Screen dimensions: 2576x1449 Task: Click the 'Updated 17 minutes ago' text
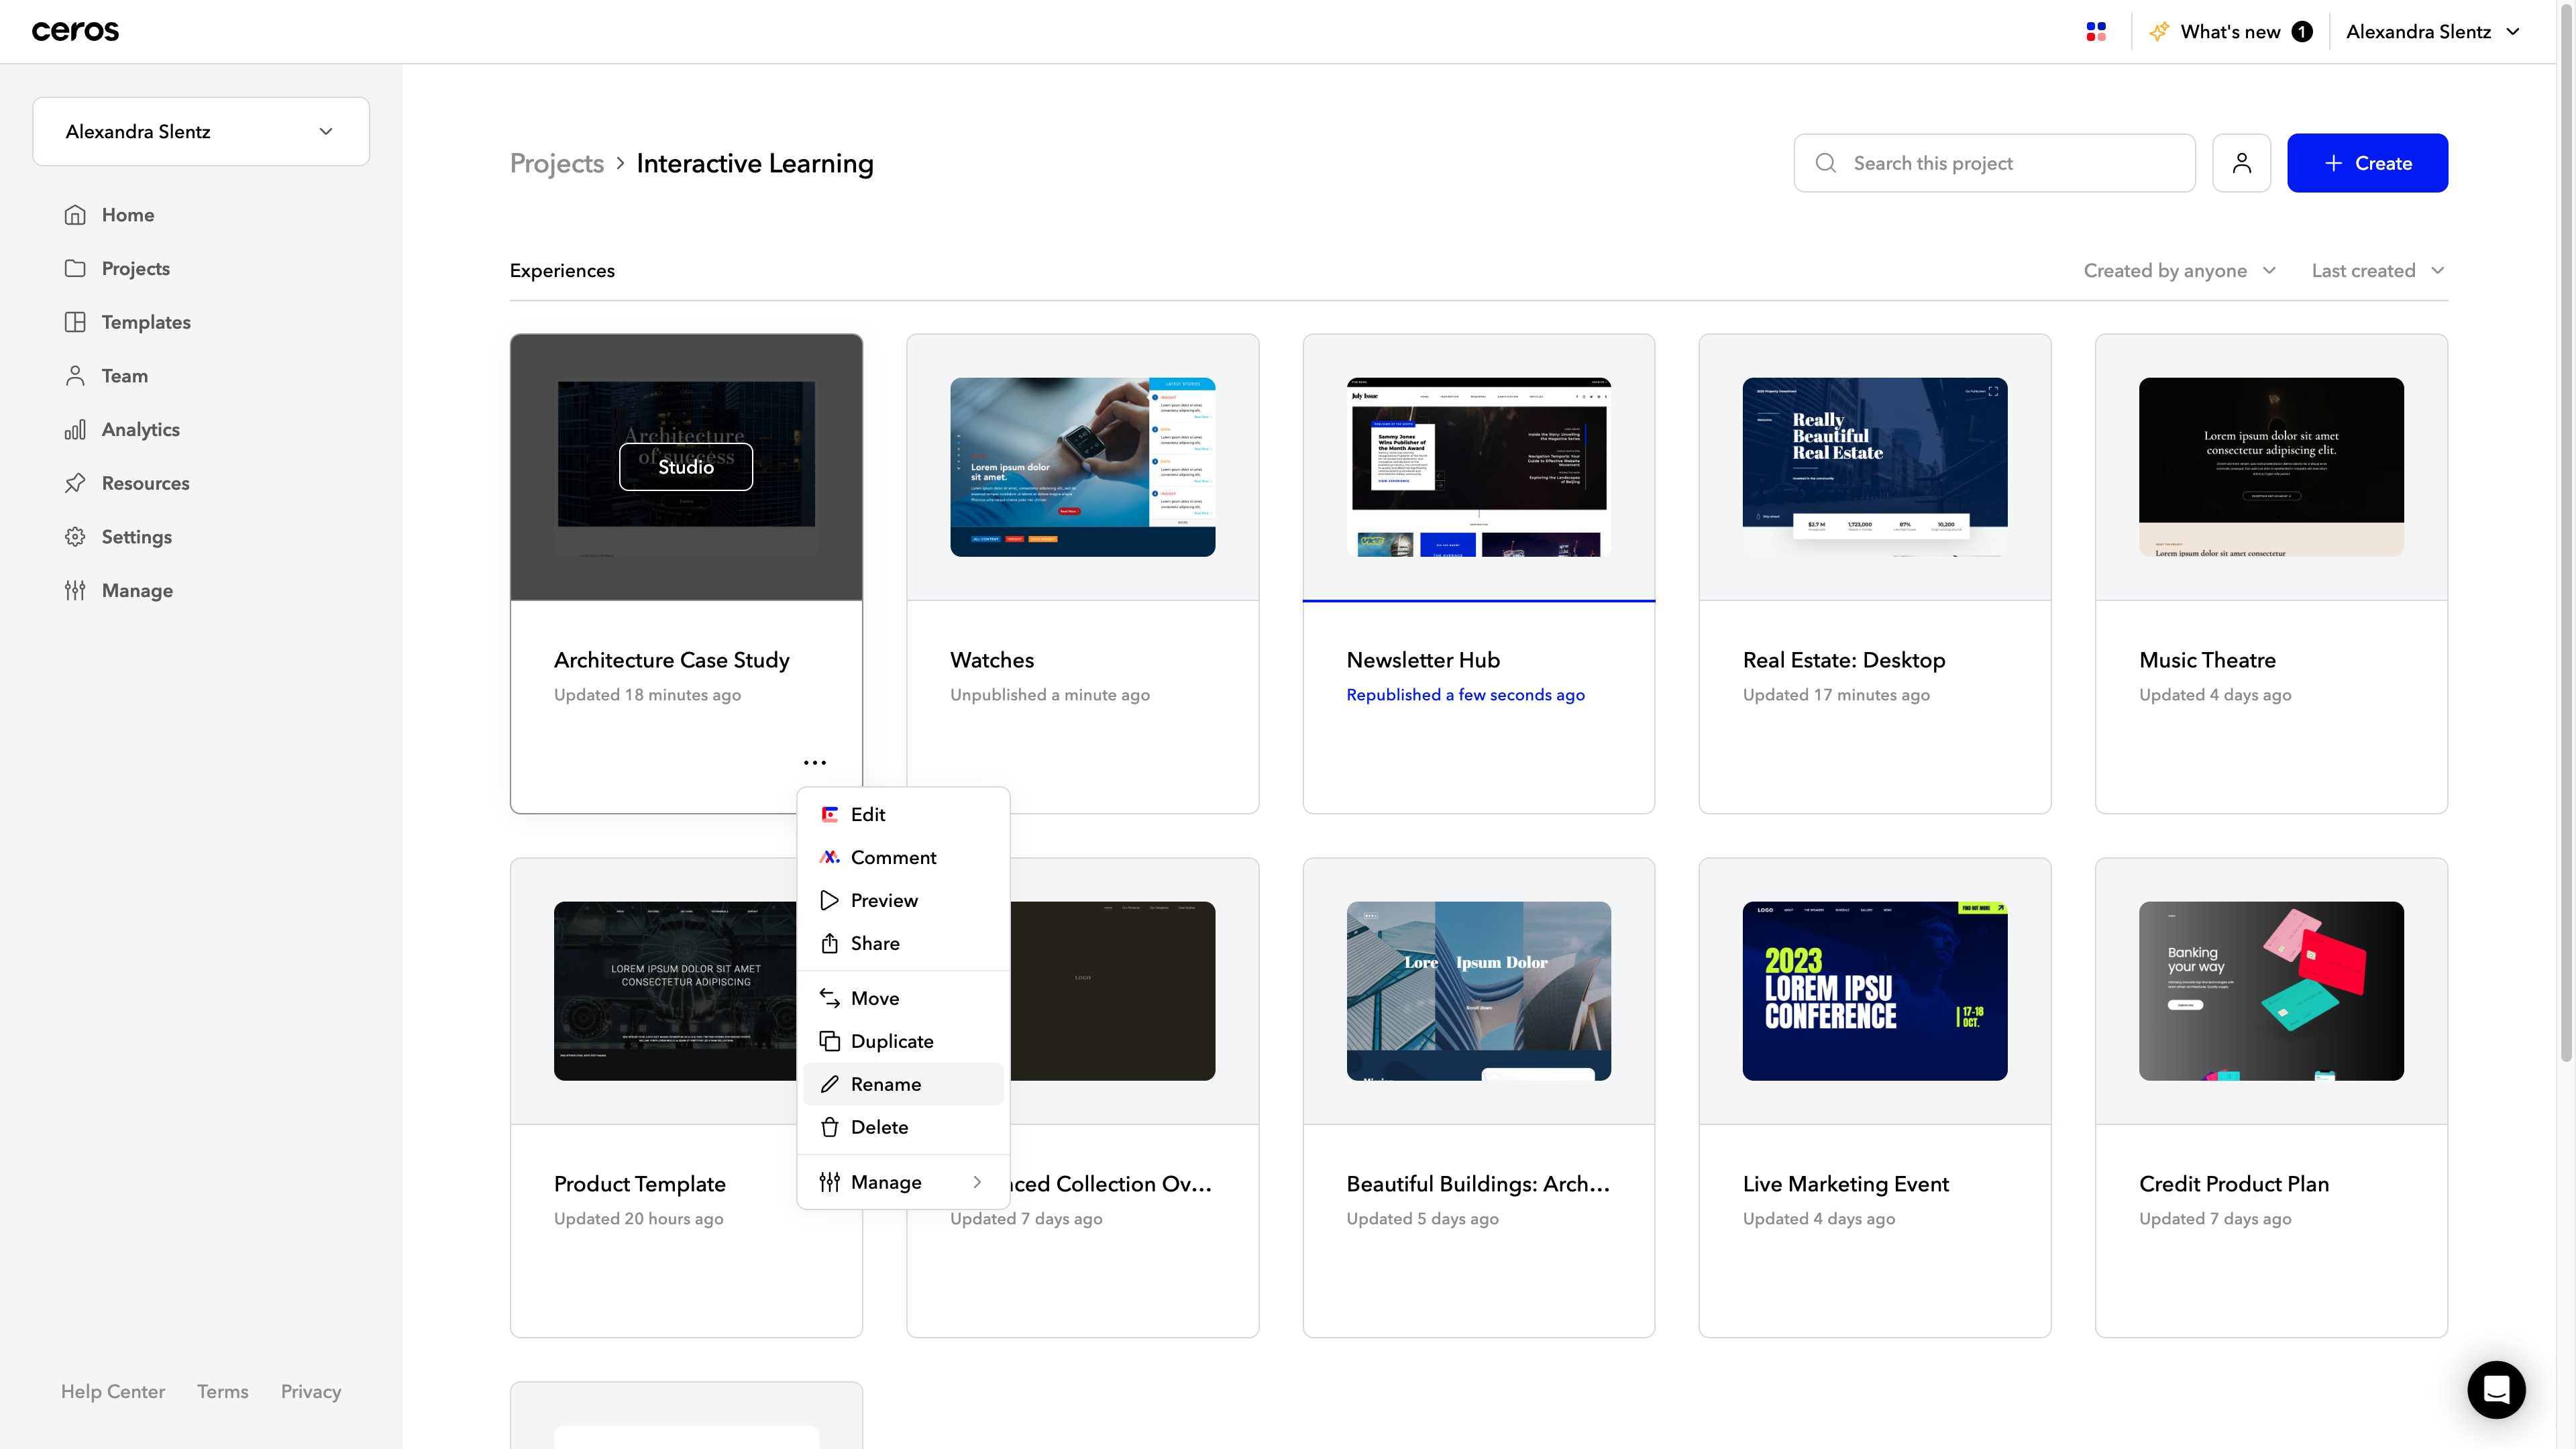coord(1836,695)
